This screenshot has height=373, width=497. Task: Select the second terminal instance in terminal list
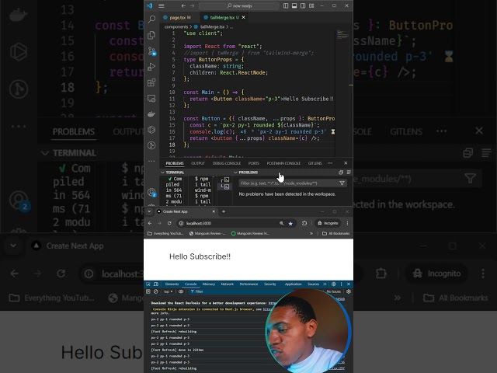[x=225, y=186]
